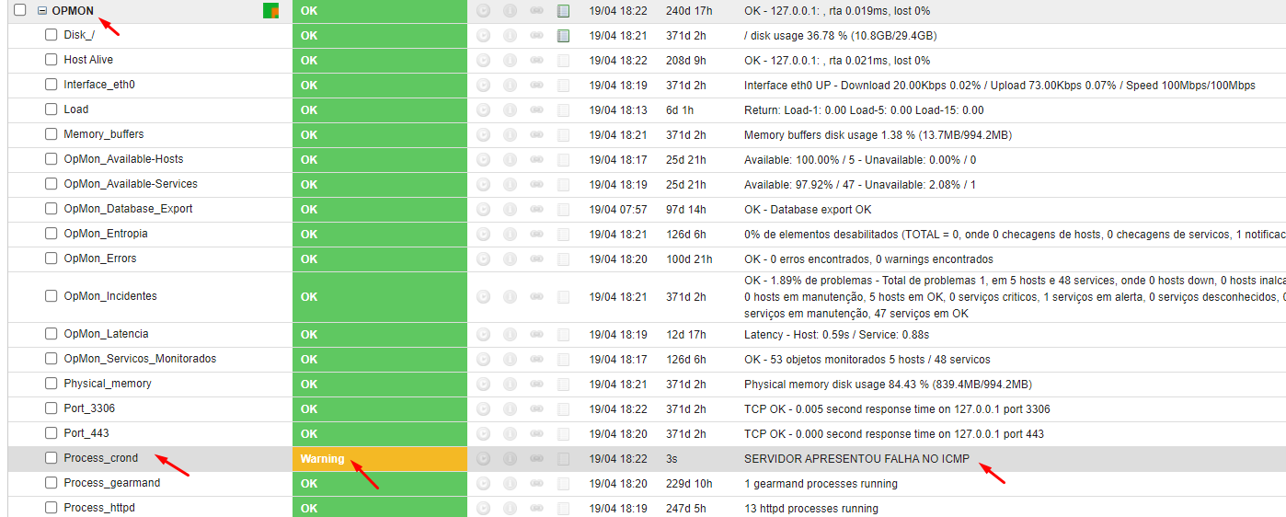Click the recheck icon in the Process_crond row
This screenshot has width=1286, height=517.
(484, 458)
